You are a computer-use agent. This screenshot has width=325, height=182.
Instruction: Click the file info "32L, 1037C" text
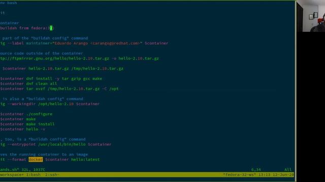click(33, 170)
